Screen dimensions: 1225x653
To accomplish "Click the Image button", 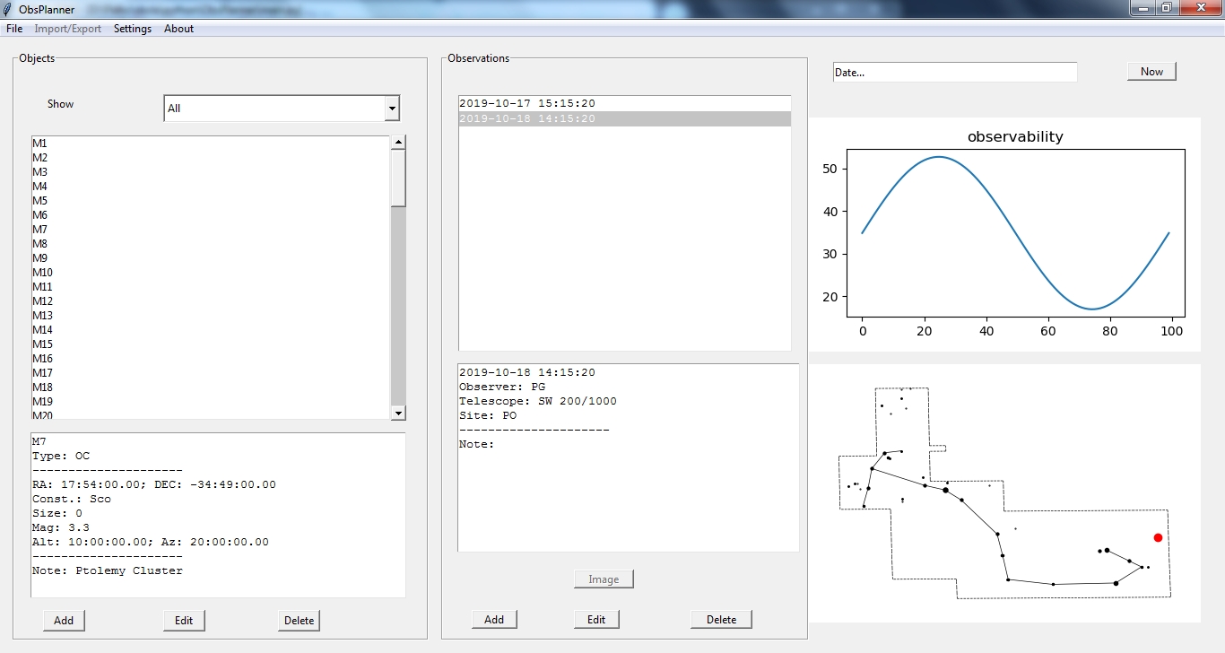I will pos(604,579).
